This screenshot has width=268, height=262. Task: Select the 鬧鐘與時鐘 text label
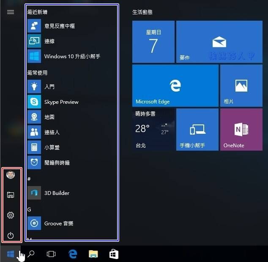click(57, 162)
